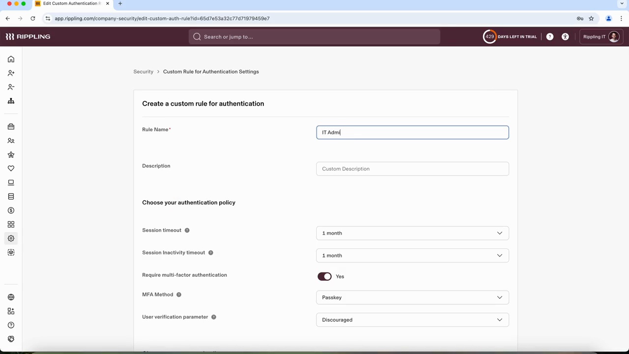The image size is (629, 354).
Task: Toggle Require multi-factor authentication switch
Action: (324, 276)
